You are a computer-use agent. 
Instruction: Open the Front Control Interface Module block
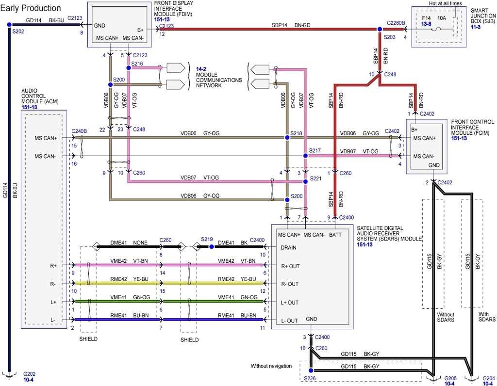point(426,145)
